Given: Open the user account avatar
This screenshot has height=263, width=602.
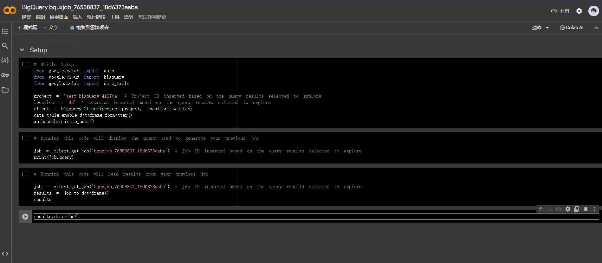Looking at the screenshot, I should click(593, 11).
